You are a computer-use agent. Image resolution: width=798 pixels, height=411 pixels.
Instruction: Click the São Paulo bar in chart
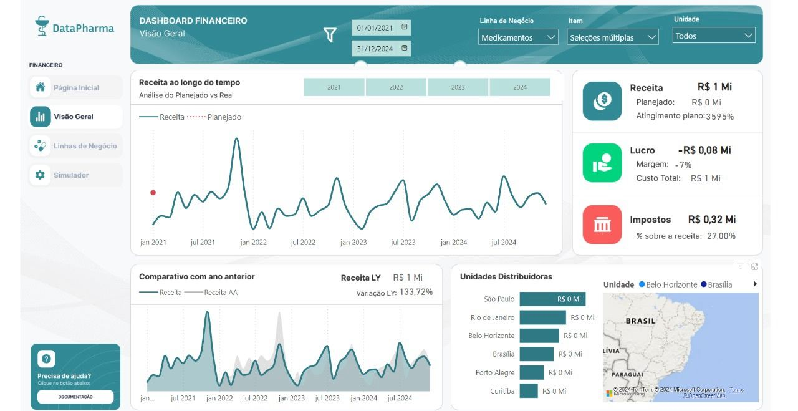tap(552, 299)
